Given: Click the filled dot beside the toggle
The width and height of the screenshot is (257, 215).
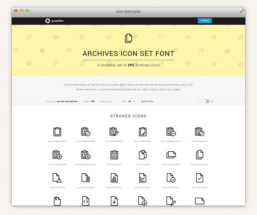Looking at the screenshot, I should 212,101.
